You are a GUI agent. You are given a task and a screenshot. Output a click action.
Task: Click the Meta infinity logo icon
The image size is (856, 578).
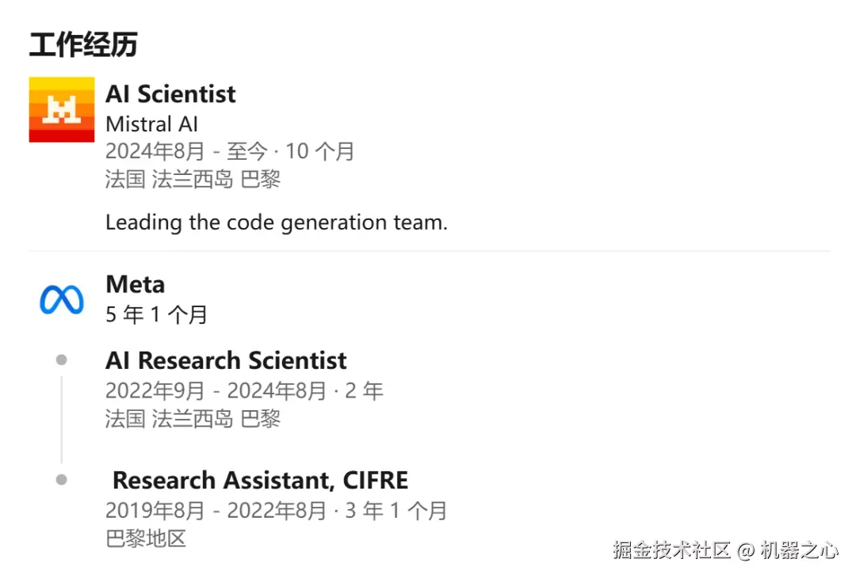click(x=62, y=300)
